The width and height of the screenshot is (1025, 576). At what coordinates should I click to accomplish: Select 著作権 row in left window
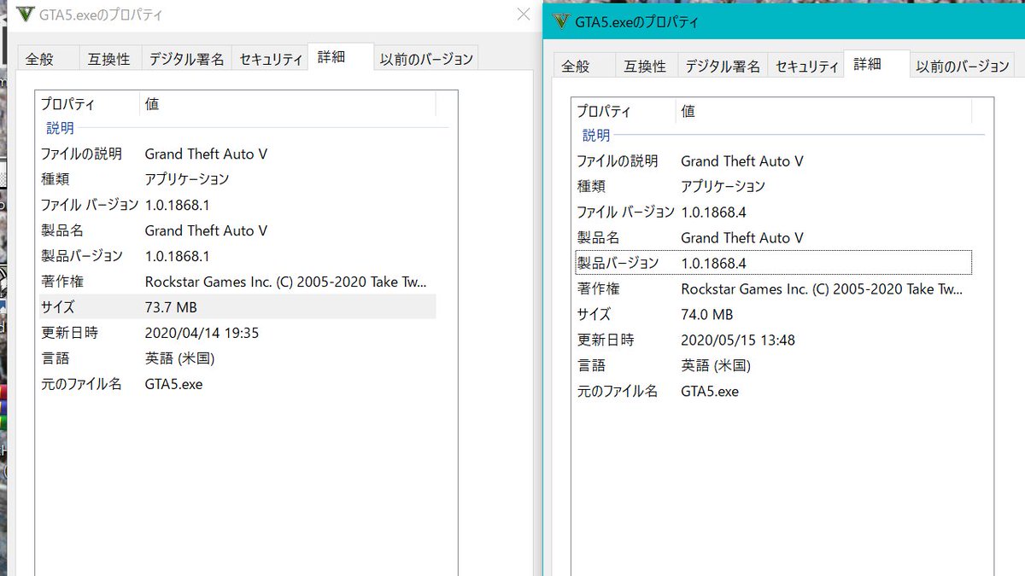click(x=237, y=282)
